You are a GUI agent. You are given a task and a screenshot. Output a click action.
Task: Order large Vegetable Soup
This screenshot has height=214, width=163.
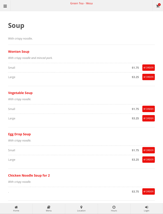click(x=148, y=118)
